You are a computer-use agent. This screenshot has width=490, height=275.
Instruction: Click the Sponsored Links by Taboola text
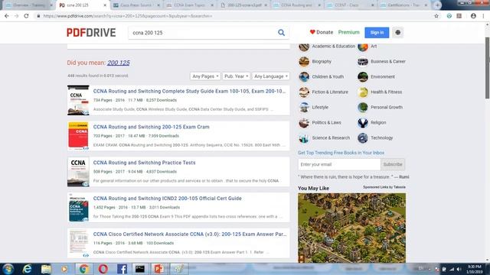click(384, 187)
